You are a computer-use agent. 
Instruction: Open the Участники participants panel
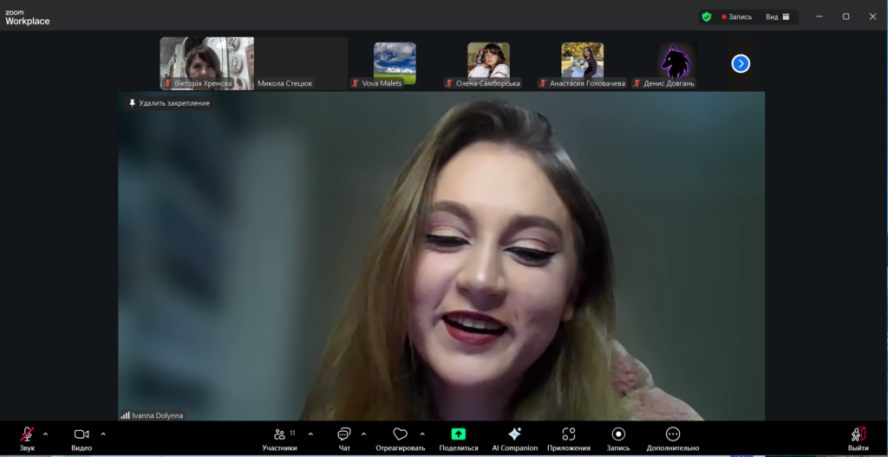coord(279,434)
